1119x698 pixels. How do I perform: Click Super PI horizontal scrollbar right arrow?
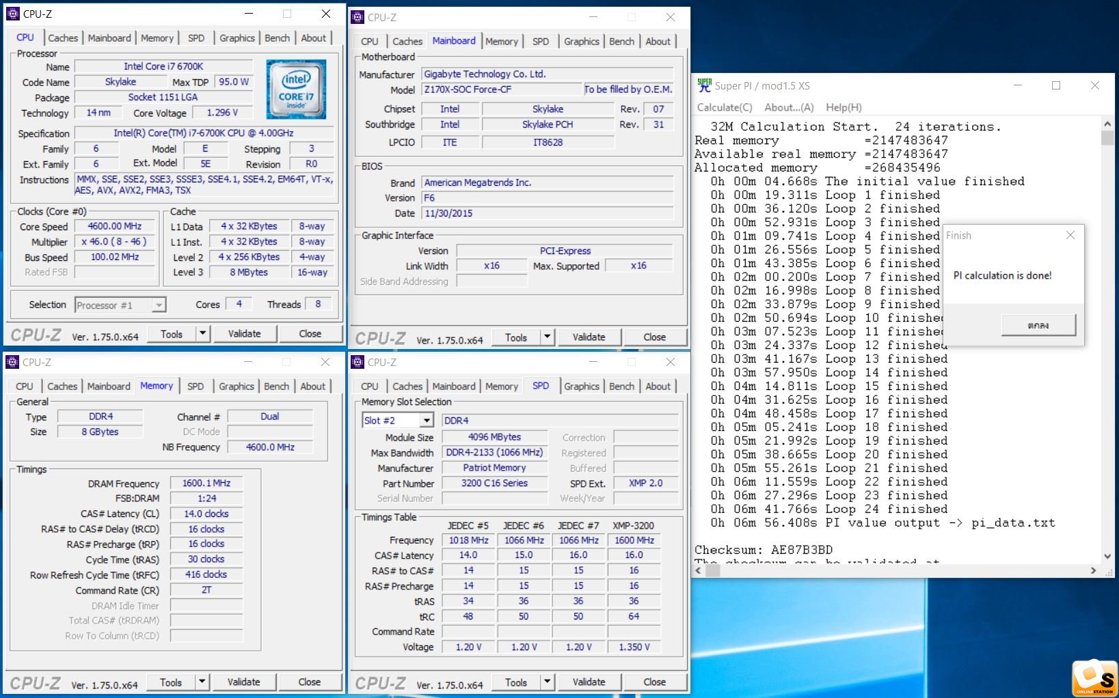[1093, 570]
